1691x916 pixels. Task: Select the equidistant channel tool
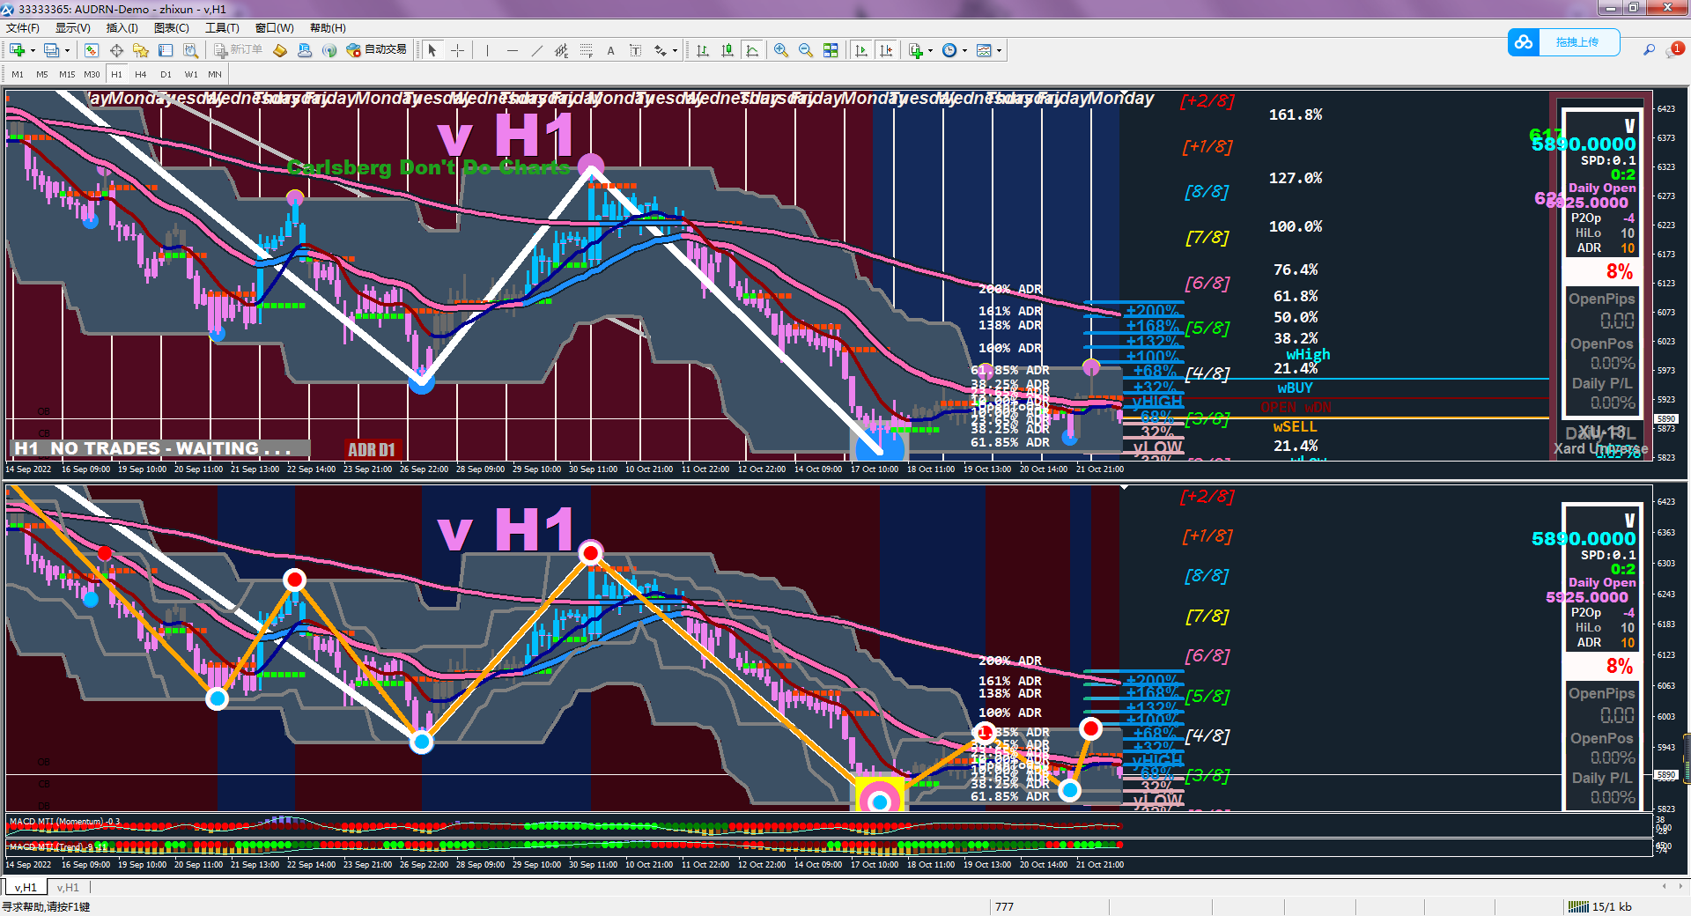(561, 50)
